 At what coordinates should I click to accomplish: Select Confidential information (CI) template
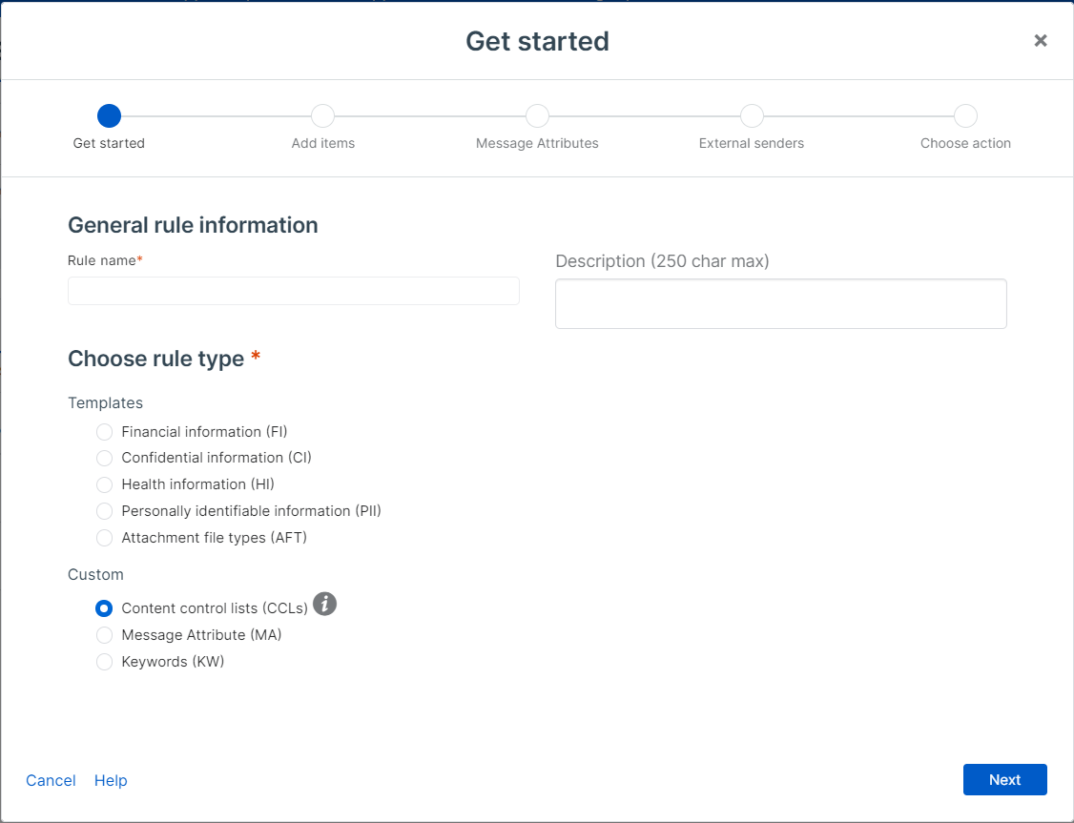pos(105,459)
